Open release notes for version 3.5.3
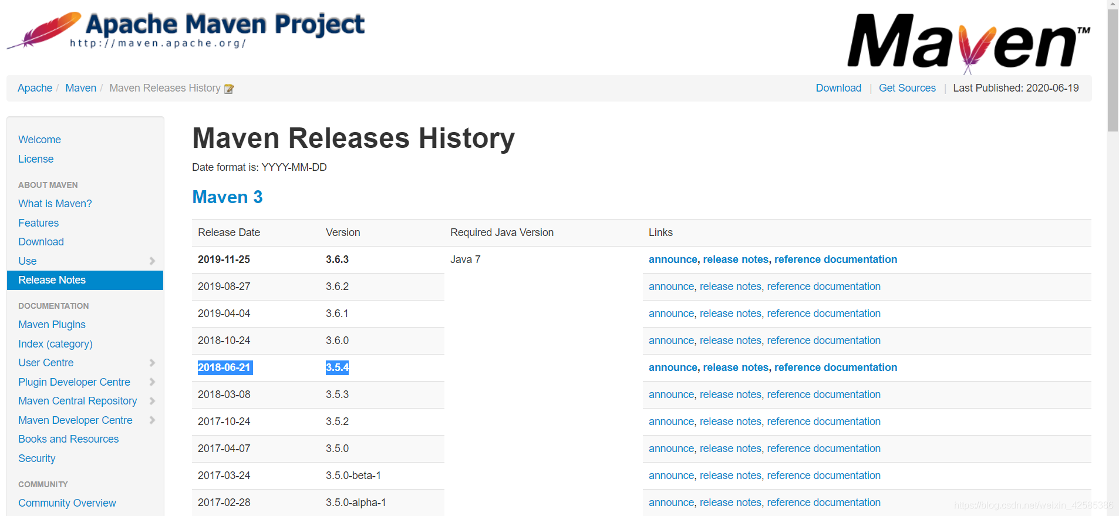This screenshot has height=516, width=1119. tap(730, 394)
